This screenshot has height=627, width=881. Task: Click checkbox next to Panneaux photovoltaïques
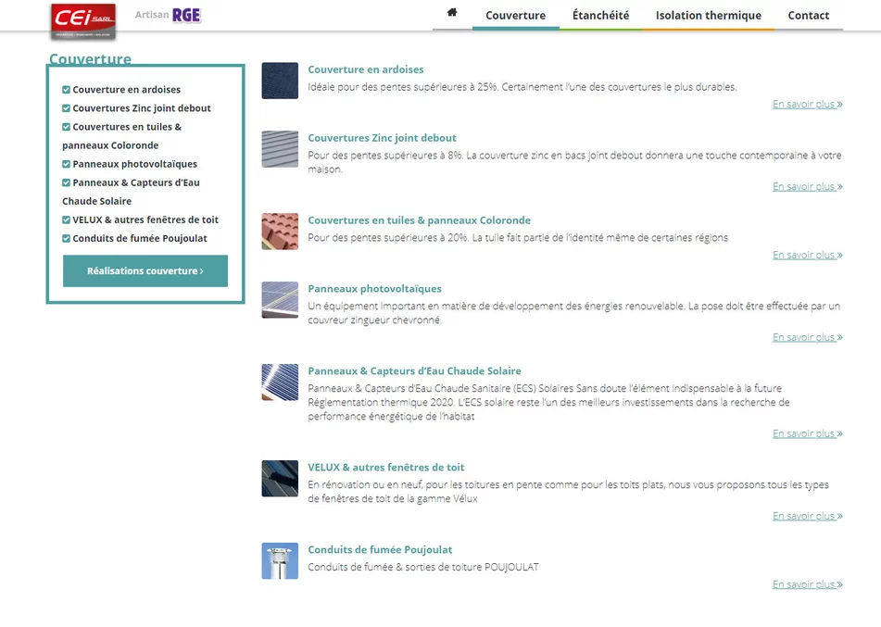(67, 164)
